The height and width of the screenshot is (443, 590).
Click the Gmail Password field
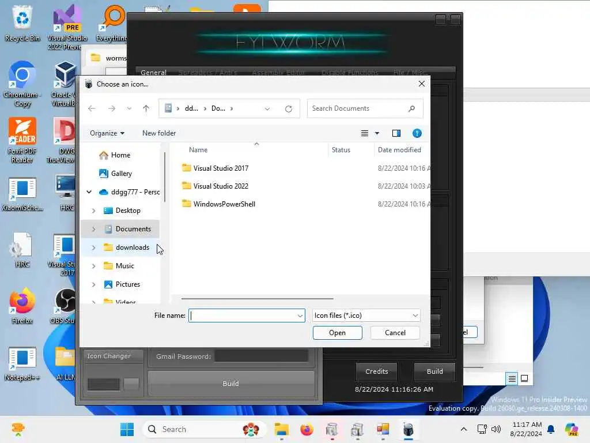(262, 356)
